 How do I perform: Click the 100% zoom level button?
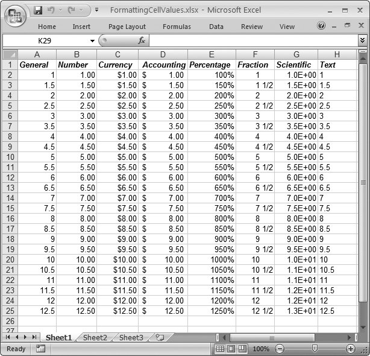pyautogui.click(x=261, y=349)
